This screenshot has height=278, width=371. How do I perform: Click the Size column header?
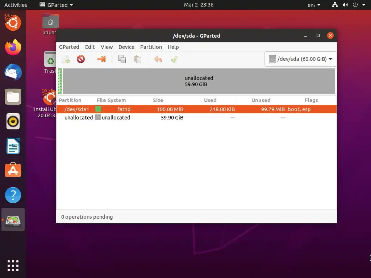pyautogui.click(x=158, y=100)
